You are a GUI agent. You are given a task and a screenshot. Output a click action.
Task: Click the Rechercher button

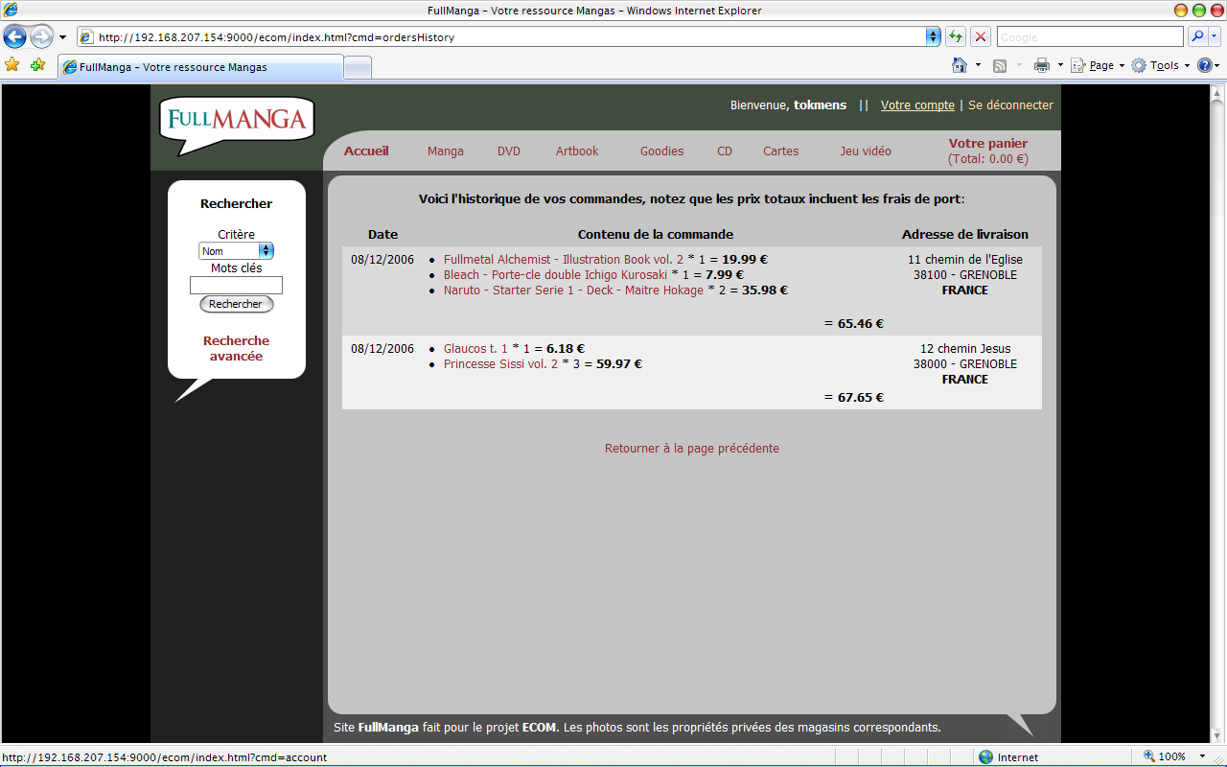pos(236,304)
